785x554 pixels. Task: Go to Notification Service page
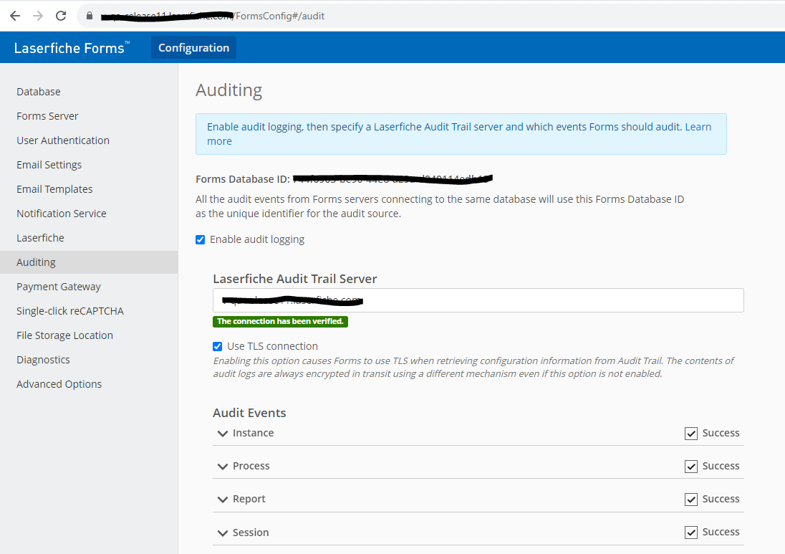click(x=62, y=214)
